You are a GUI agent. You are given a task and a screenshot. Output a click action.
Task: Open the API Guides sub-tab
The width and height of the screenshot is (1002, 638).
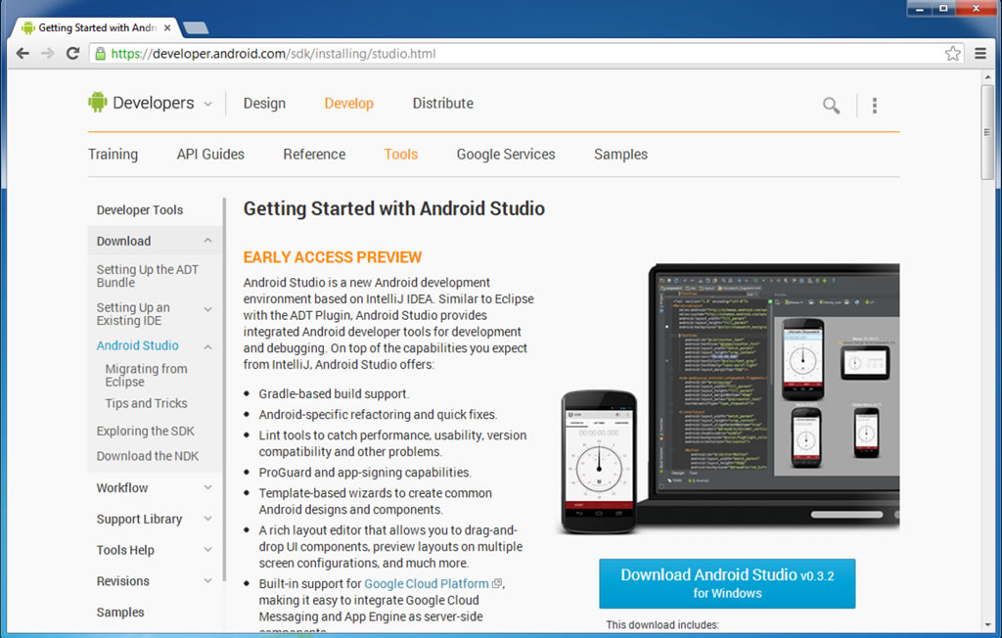point(210,154)
